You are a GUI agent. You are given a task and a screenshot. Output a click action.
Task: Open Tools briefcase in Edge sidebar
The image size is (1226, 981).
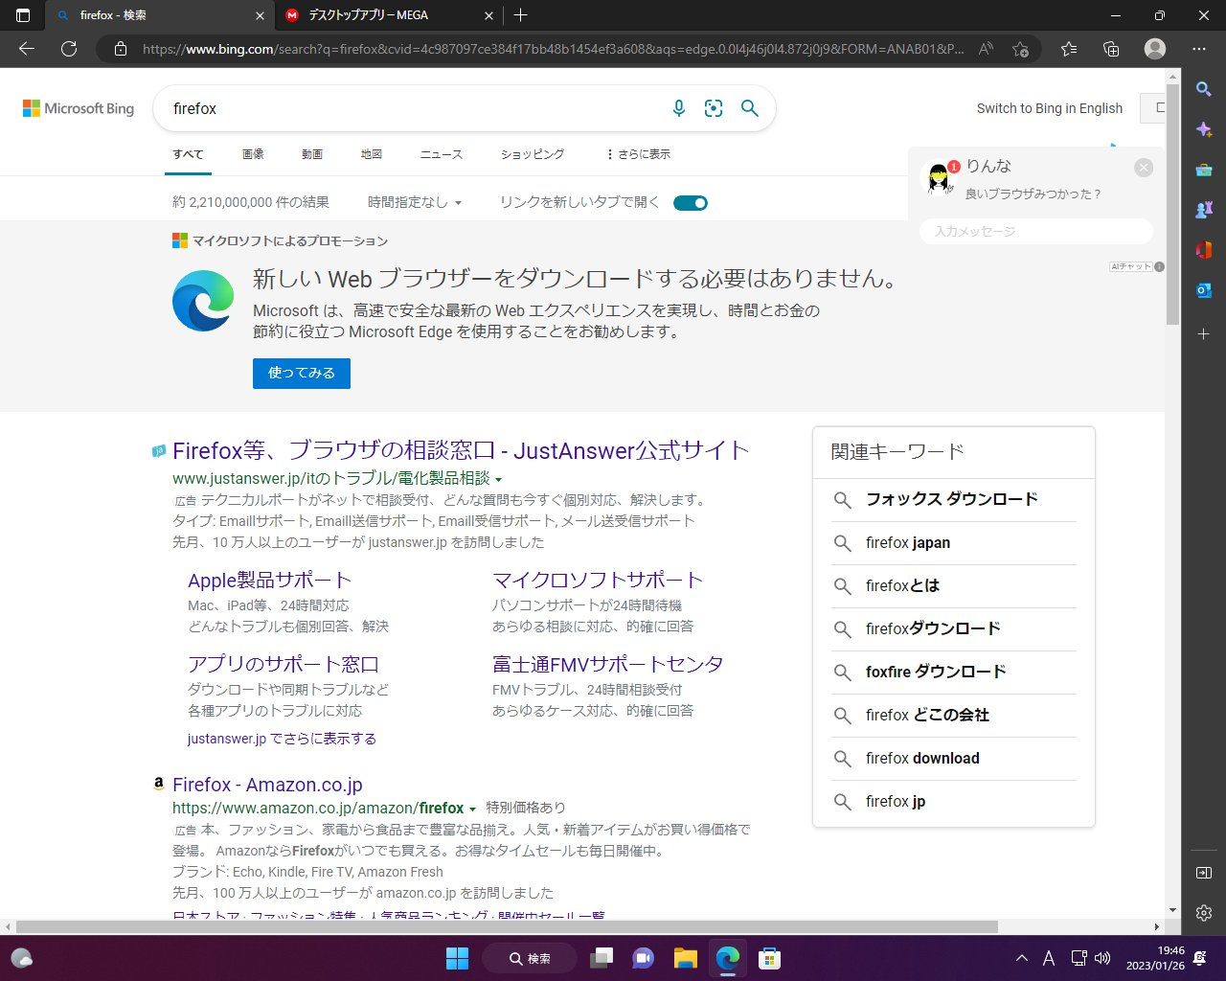[x=1204, y=170]
